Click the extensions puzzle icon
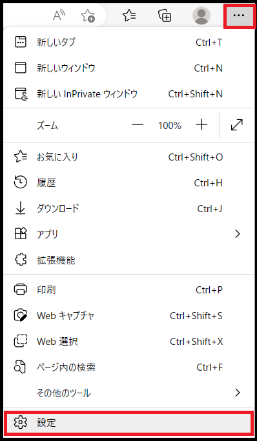This screenshot has width=257, height=441. tap(20, 260)
